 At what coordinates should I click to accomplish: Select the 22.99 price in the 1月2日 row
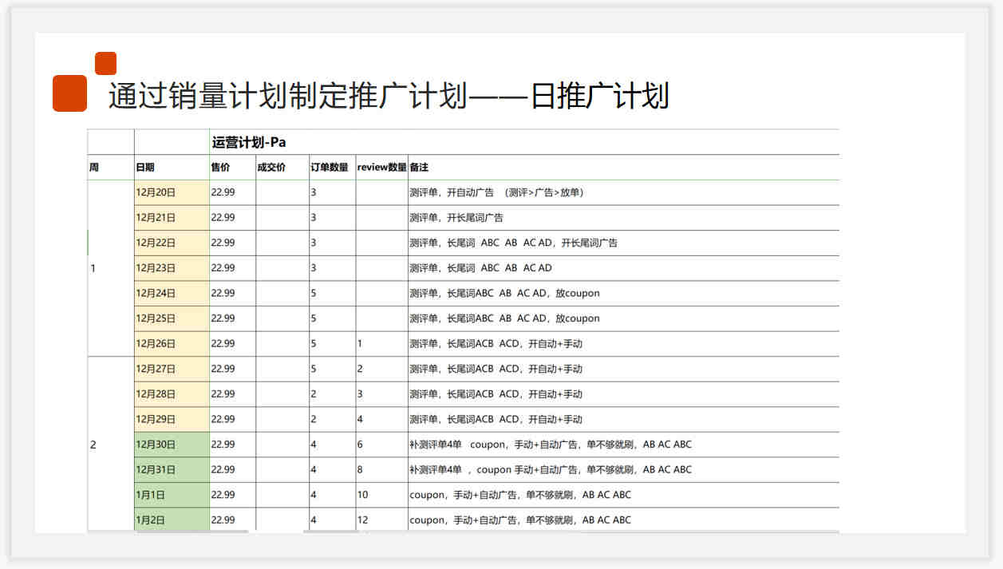(x=223, y=520)
